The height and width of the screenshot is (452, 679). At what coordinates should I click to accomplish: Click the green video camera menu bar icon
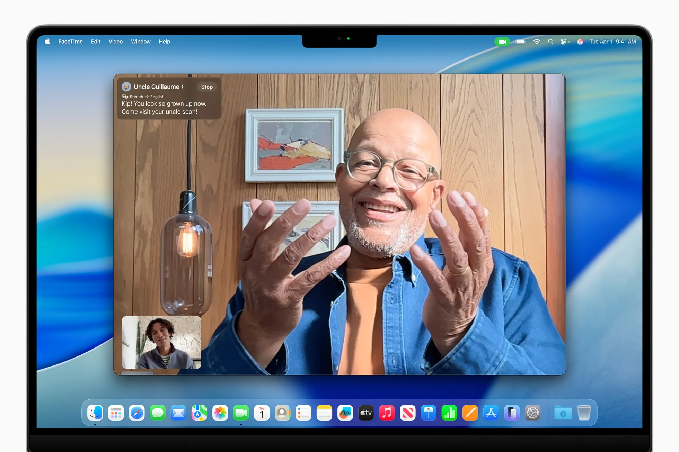click(x=502, y=42)
